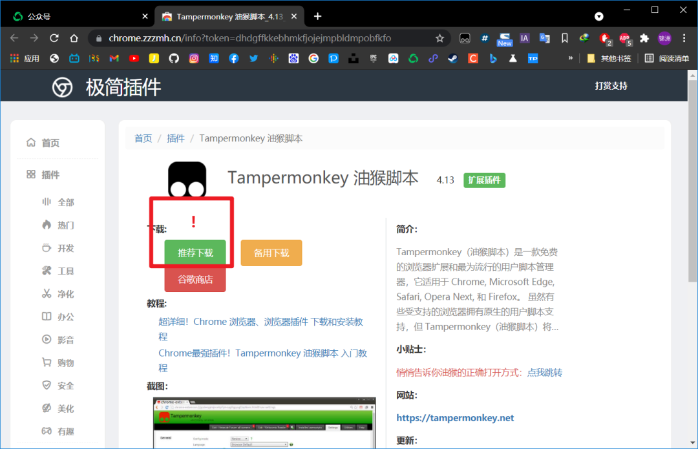Open the Zhihu bookmark
Image resolution: width=698 pixels, height=449 pixels.
[x=214, y=58]
